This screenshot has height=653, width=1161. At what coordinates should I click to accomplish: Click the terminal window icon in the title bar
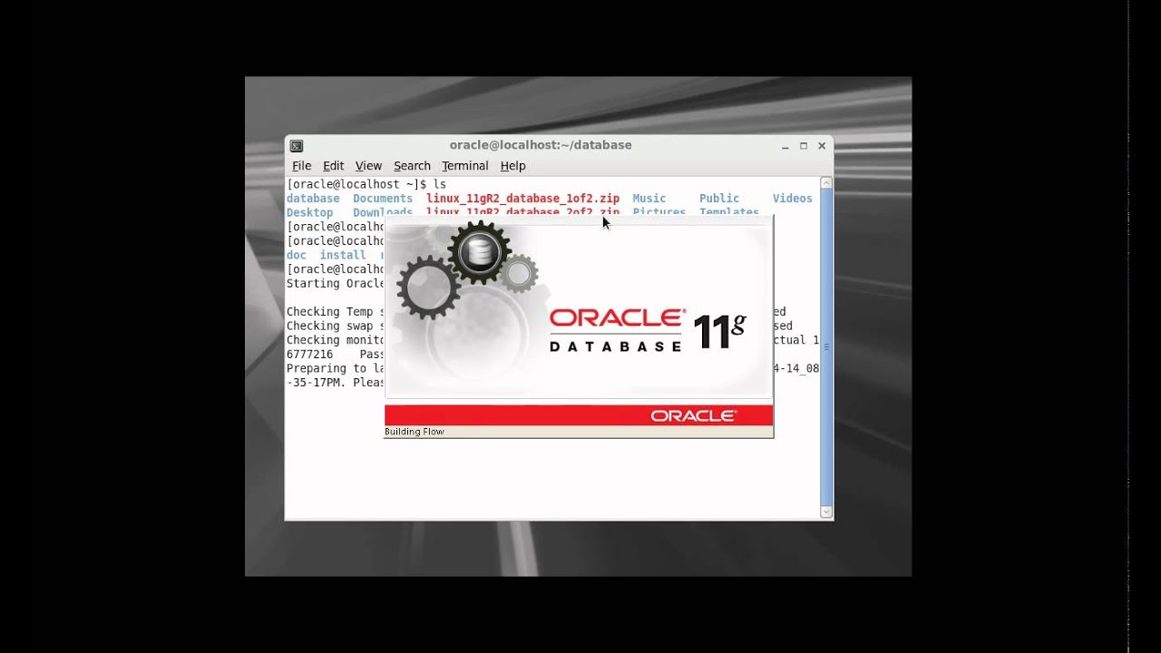point(296,145)
